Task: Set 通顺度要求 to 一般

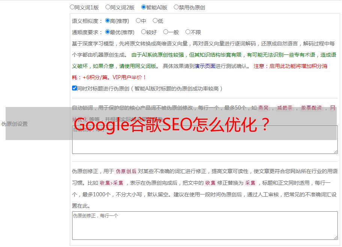Action: pyautogui.click(x=166, y=32)
